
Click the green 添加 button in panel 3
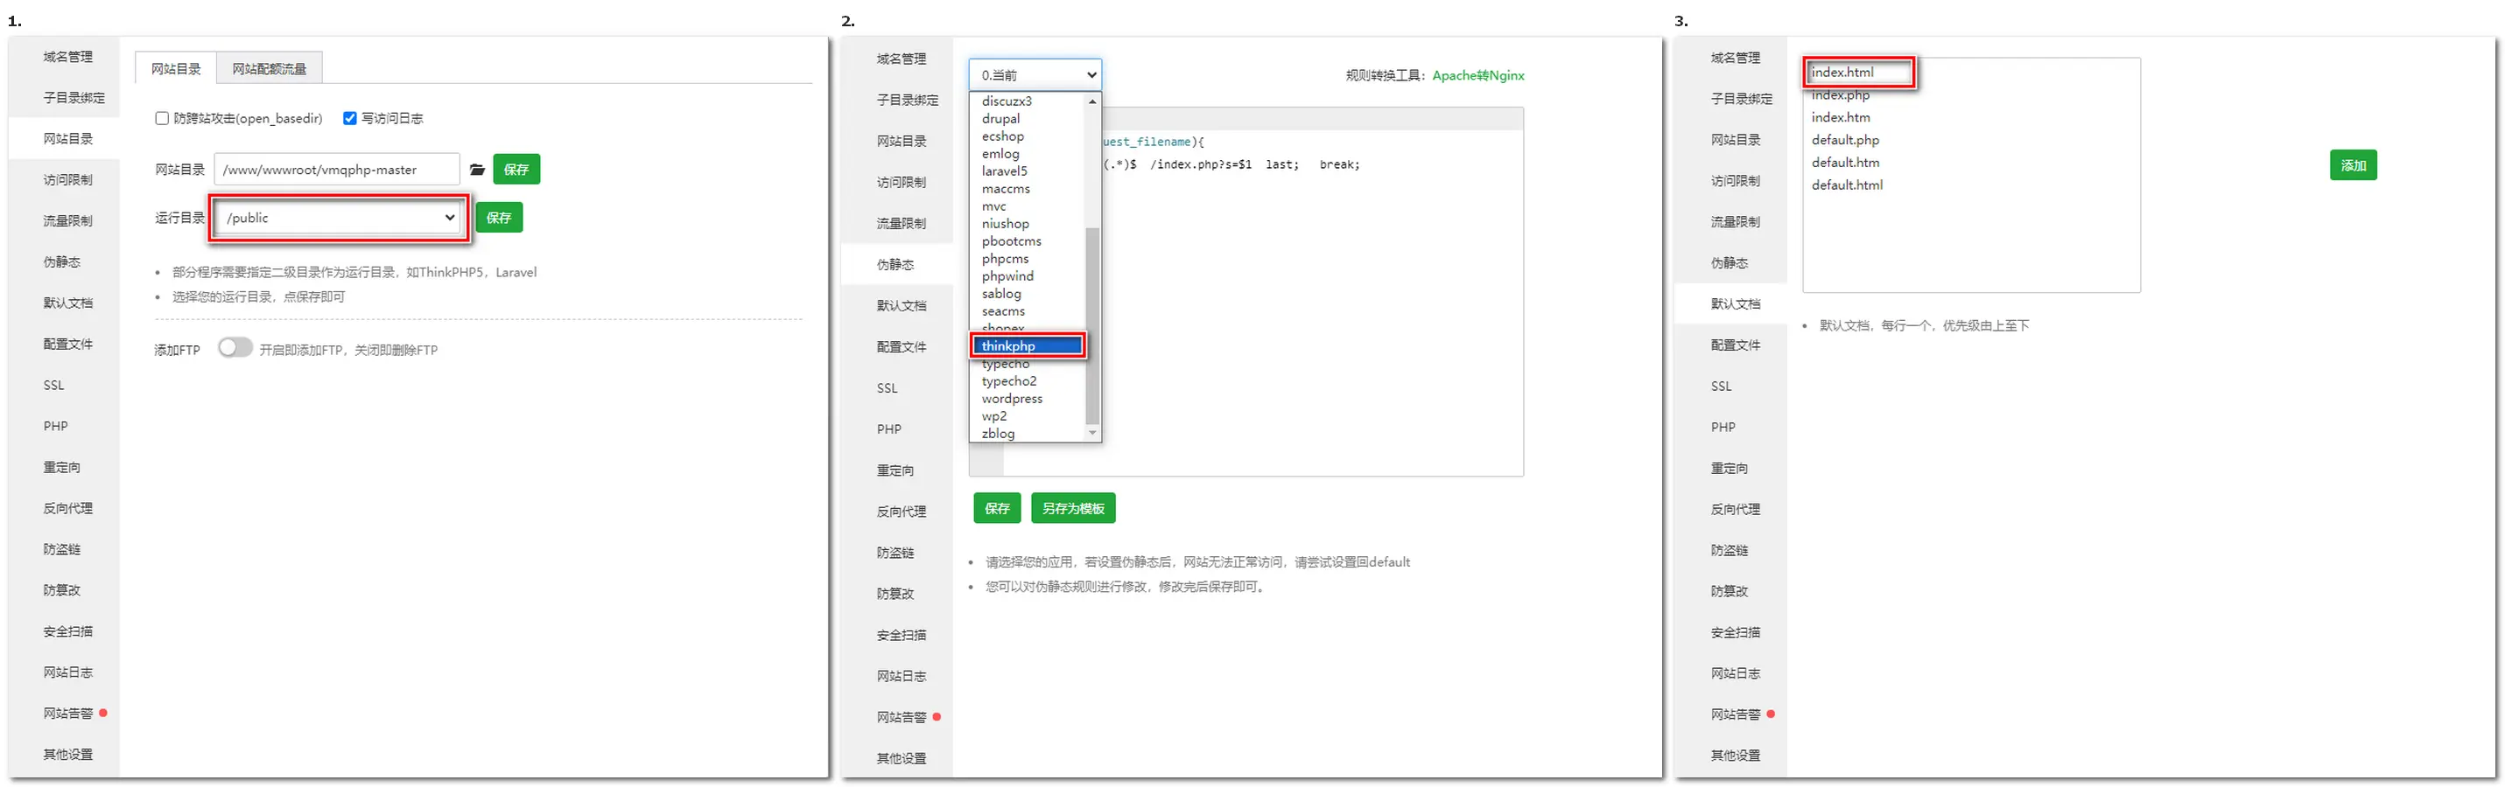click(2354, 165)
